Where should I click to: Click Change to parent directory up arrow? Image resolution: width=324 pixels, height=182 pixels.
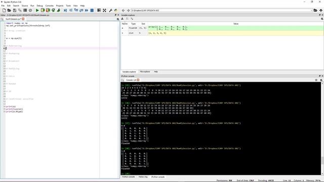(x=320, y=10)
